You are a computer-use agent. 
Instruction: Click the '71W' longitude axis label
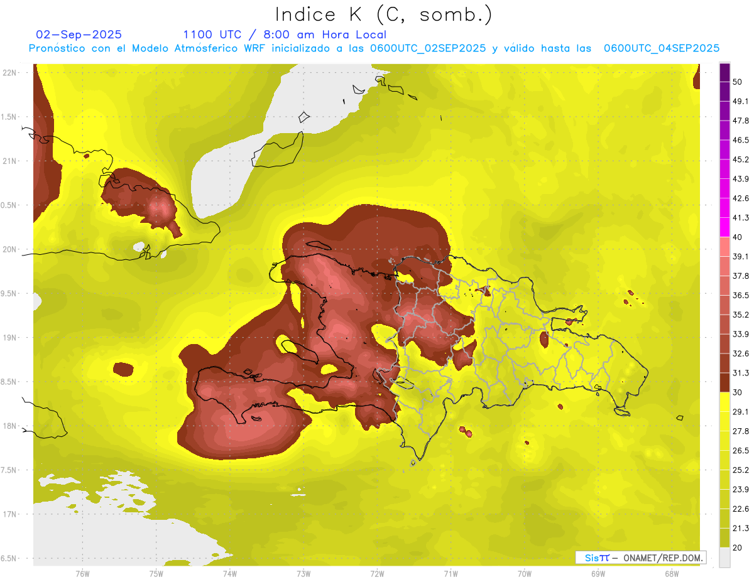pos(451,574)
